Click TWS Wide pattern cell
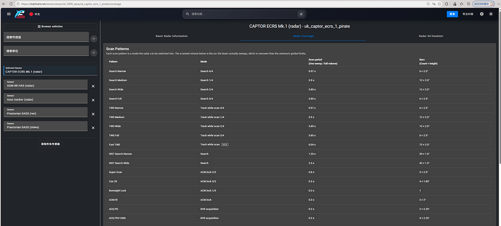Screen dimensions: 501x226 [115, 126]
